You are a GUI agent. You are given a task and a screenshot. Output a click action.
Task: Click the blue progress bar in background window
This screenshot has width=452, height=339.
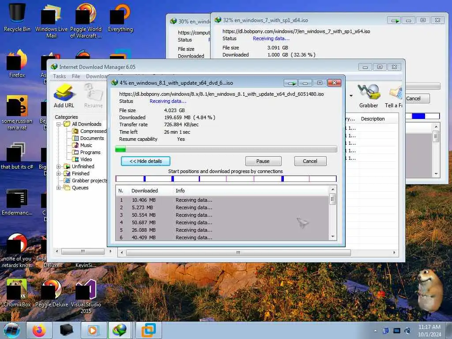[x=422, y=116]
